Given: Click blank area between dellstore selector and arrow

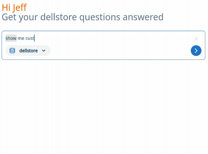Looking at the screenshot, I should (118, 51).
